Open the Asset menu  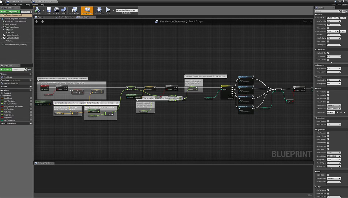coord(14,5)
